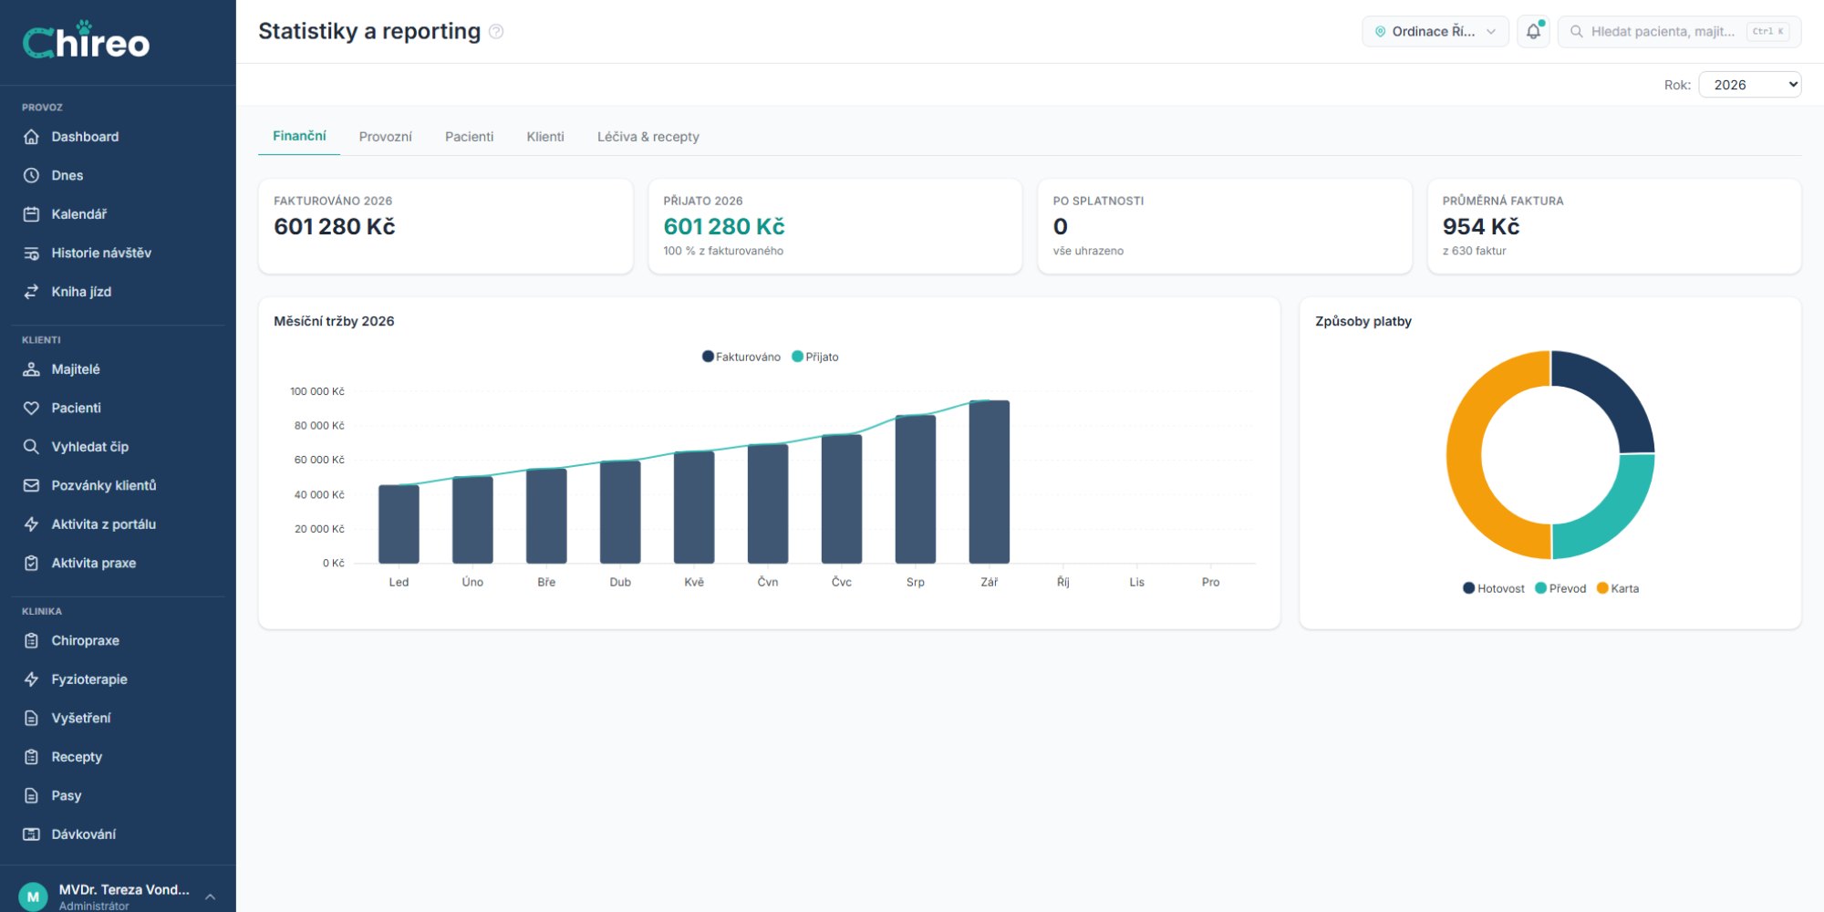Open the Kalendář sidebar link
This screenshot has height=912, width=1824.
pyautogui.click(x=118, y=214)
